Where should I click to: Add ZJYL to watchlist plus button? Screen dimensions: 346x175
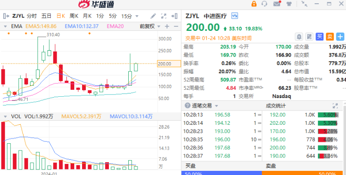click(x=340, y=36)
